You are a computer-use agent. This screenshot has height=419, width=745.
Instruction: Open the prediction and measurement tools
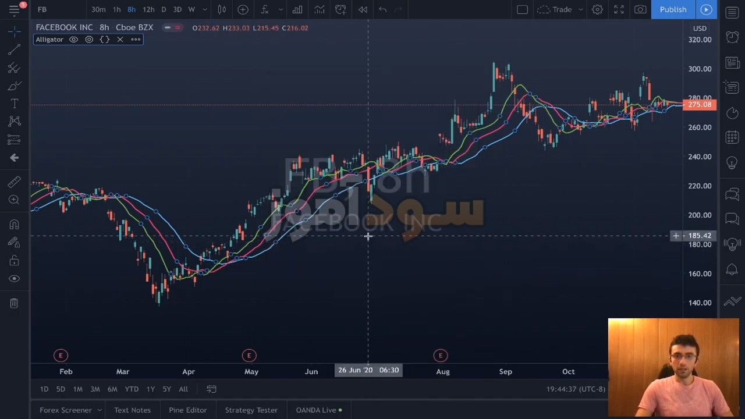click(x=15, y=139)
